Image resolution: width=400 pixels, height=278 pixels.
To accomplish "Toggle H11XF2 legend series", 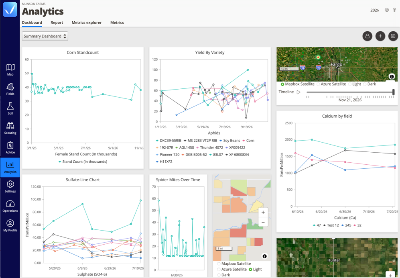I will click(x=164, y=161).
